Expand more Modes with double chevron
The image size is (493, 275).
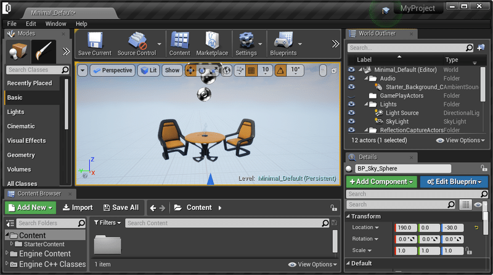tap(66, 52)
